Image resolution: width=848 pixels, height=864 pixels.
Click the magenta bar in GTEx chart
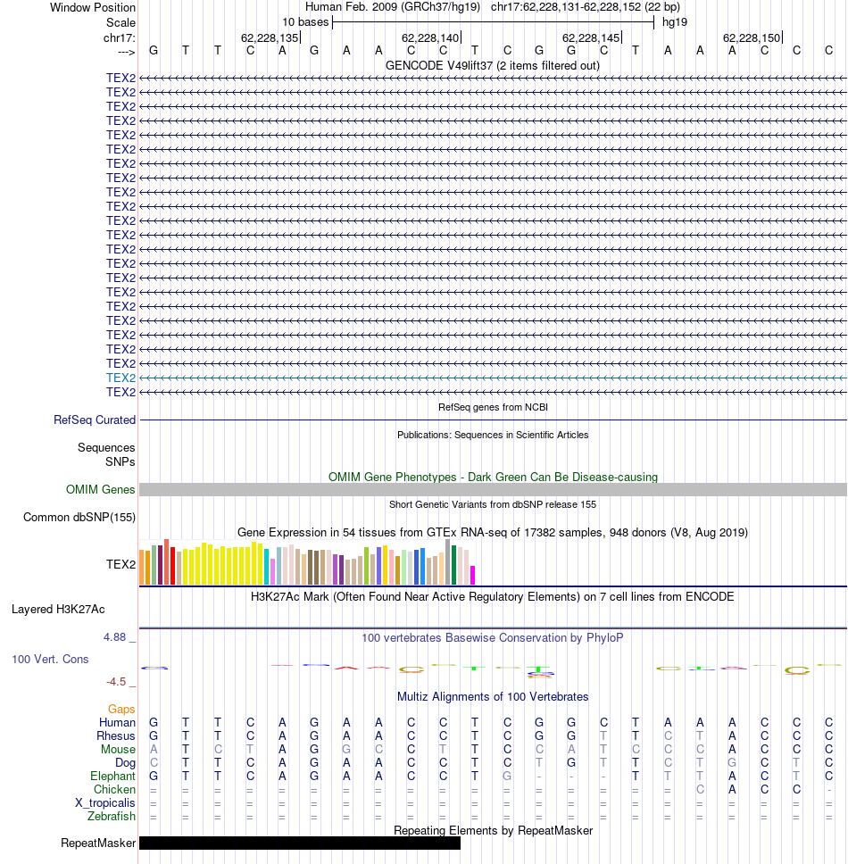pyautogui.click(x=472, y=576)
